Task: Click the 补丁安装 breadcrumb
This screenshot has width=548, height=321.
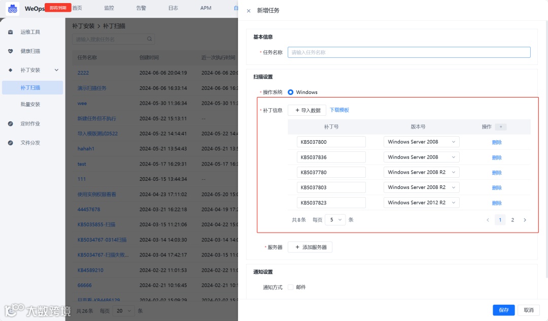Action: point(83,26)
